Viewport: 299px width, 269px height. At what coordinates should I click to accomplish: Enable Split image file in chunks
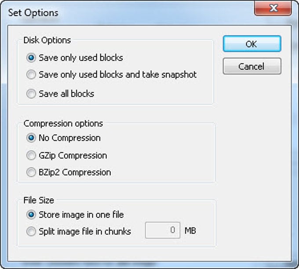pos(31,232)
